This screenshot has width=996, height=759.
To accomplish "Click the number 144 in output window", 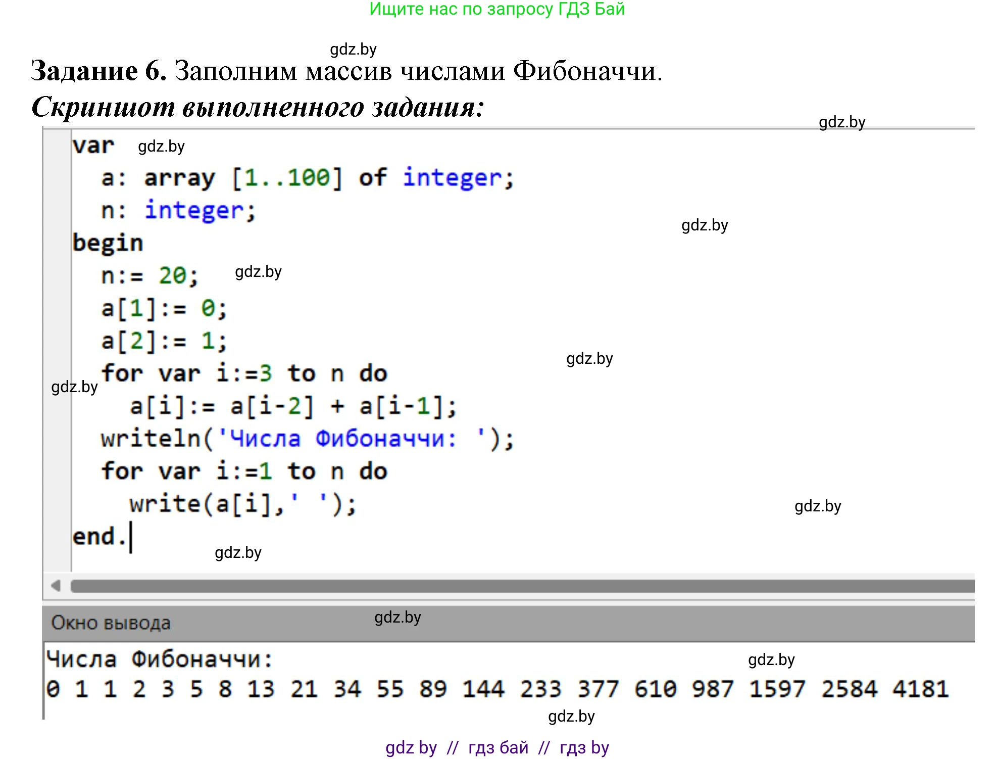I will (483, 689).
